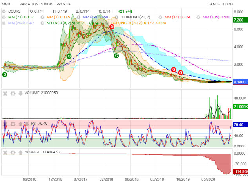The image size is (250, 183).
Task: Open settings gear for MM (105) indicator
Action: coord(197,18)
